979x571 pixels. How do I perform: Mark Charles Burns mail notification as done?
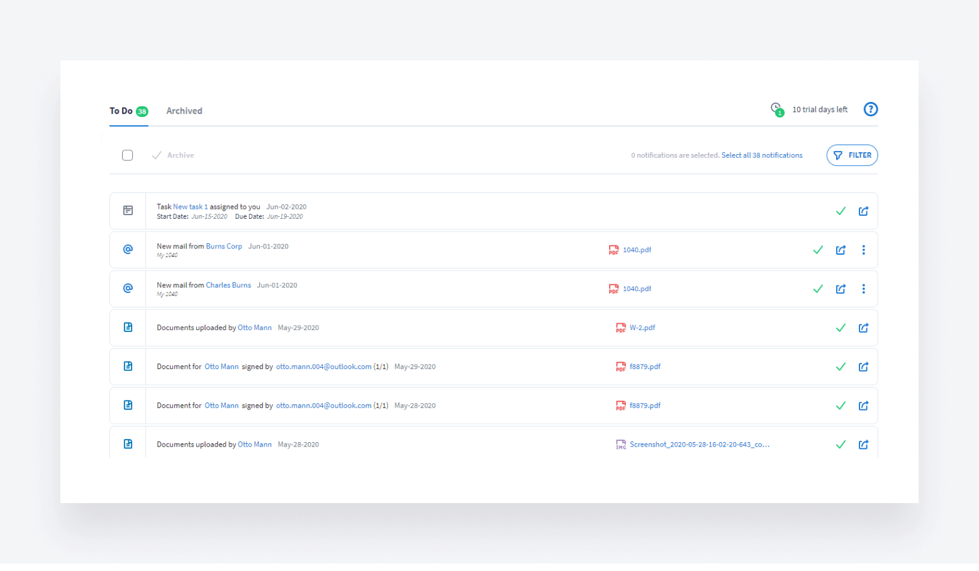coord(818,289)
